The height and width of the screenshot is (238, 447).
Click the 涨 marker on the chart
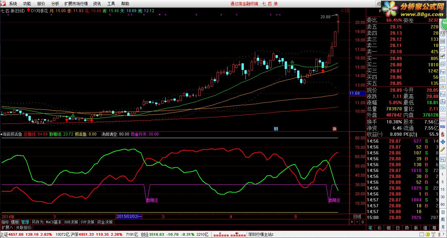(334, 129)
